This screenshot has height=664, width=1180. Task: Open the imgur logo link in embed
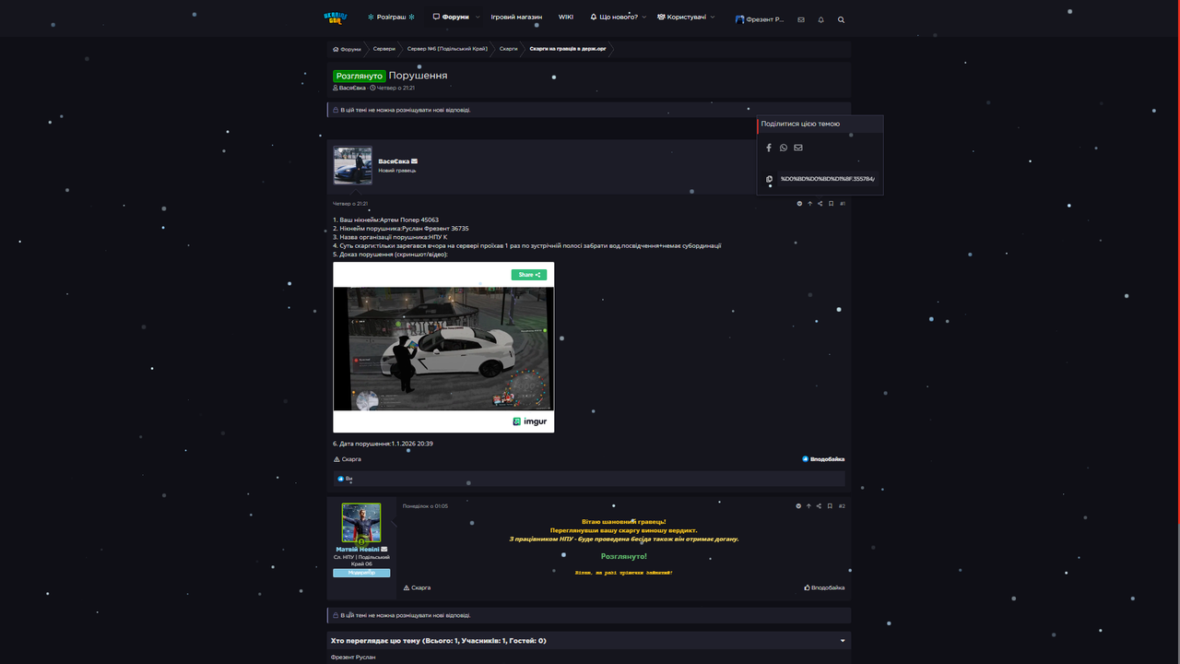point(530,421)
